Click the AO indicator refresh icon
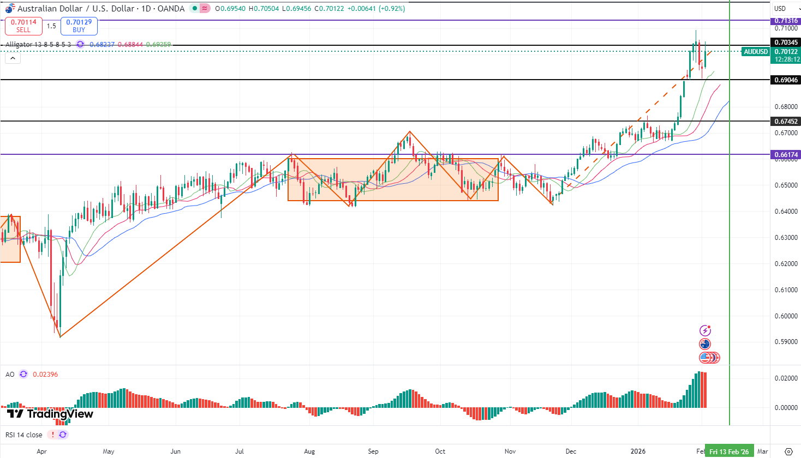The width and height of the screenshot is (801, 458). [23, 374]
